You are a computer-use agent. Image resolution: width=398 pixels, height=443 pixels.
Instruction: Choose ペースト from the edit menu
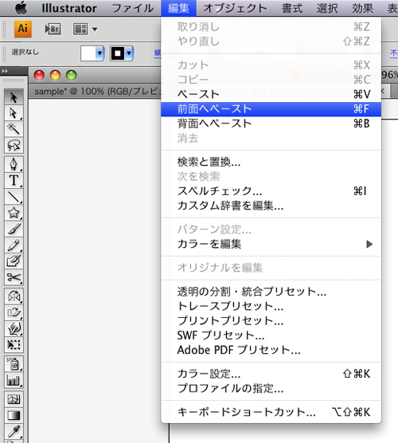click(271, 94)
